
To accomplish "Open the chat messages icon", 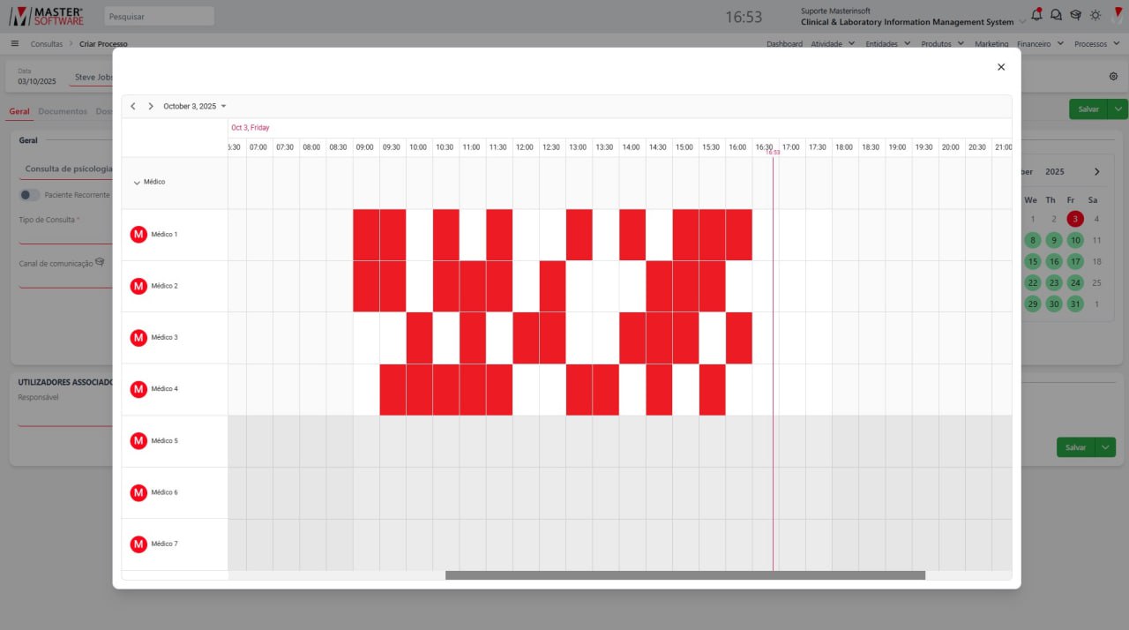I will (1056, 15).
